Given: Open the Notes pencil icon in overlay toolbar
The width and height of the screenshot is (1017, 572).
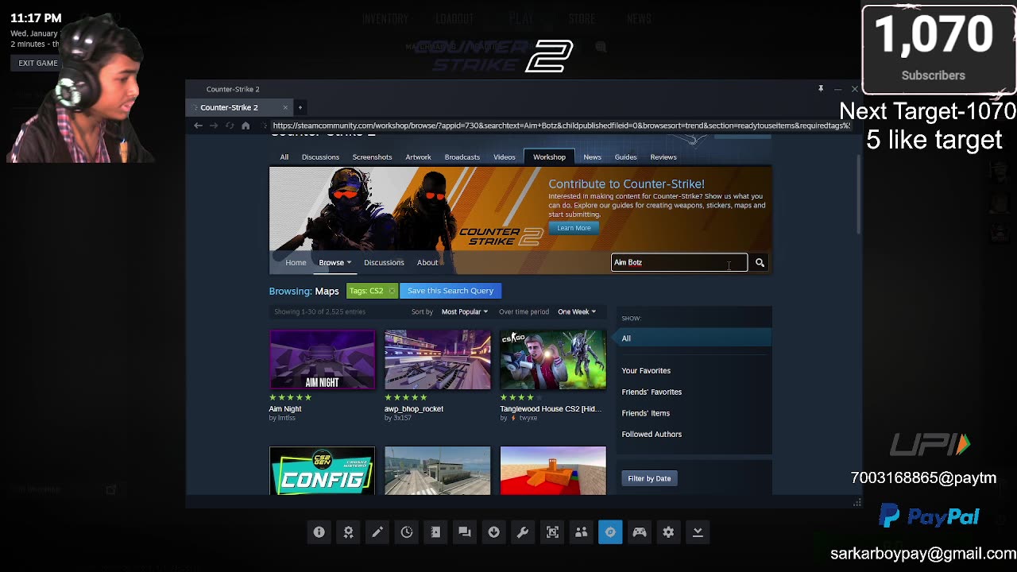Looking at the screenshot, I should pos(377,532).
